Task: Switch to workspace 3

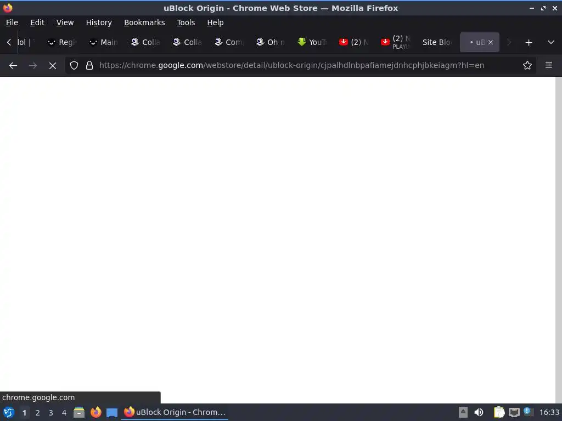Action: click(x=51, y=413)
